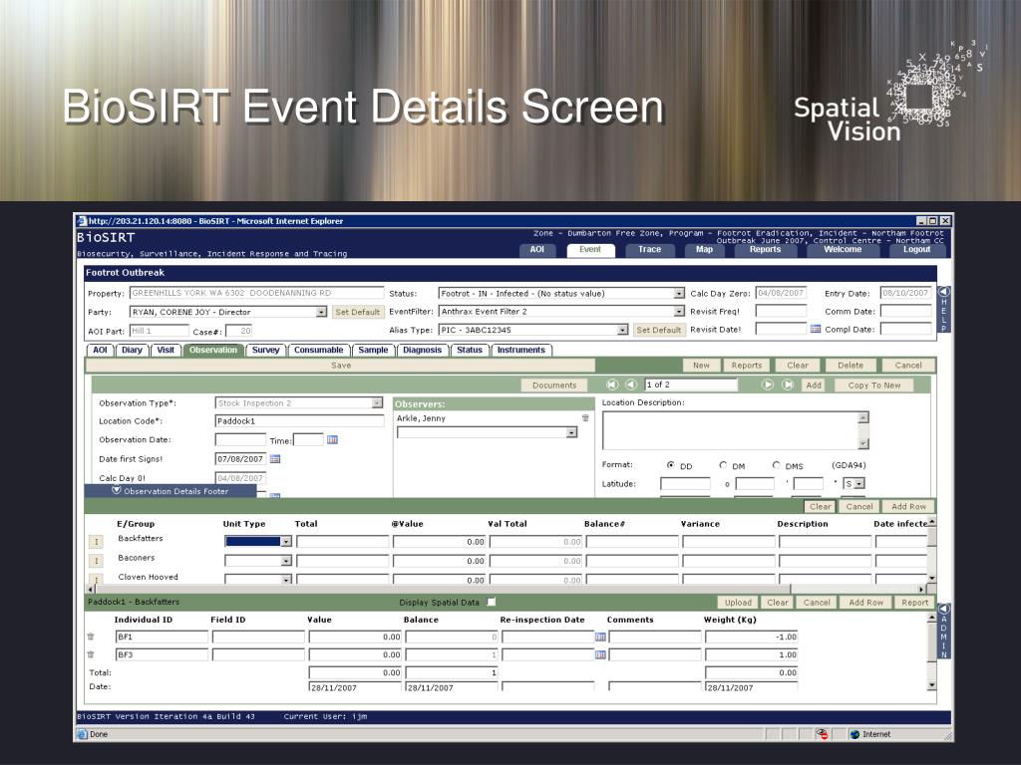Open the Party dropdown

point(321,312)
